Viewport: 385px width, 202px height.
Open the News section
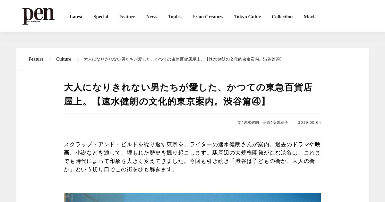pyautogui.click(x=152, y=17)
